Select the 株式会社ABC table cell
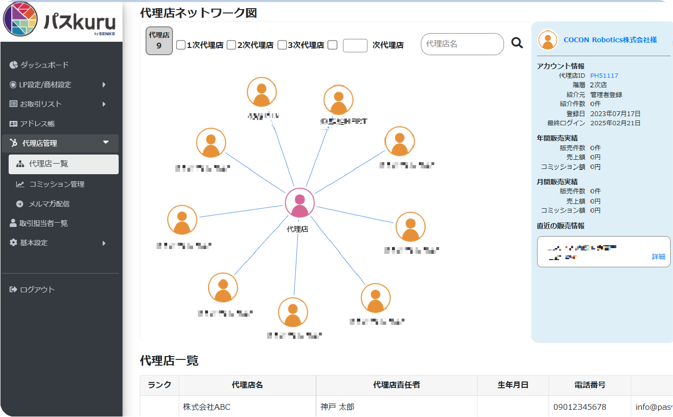This screenshot has width=673, height=417. 247,407
